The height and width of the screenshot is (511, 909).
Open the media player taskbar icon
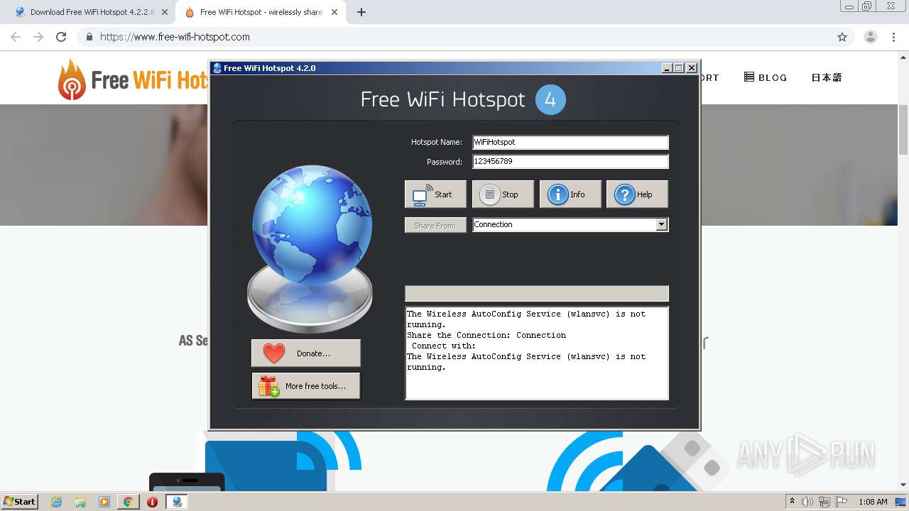(104, 502)
